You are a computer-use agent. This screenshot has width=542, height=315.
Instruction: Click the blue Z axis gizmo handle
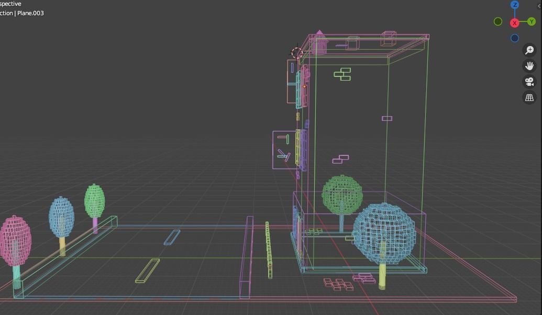pos(515,5)
